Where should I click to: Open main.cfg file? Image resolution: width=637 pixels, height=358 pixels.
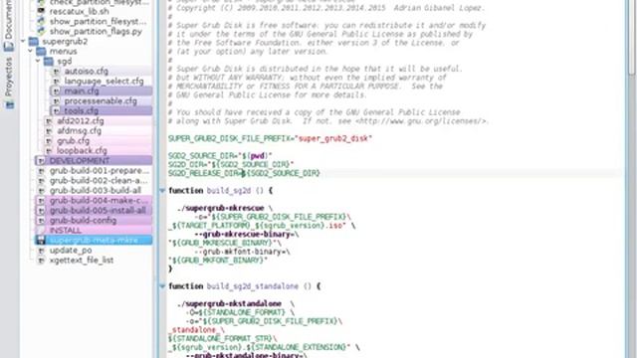(82, 90)
